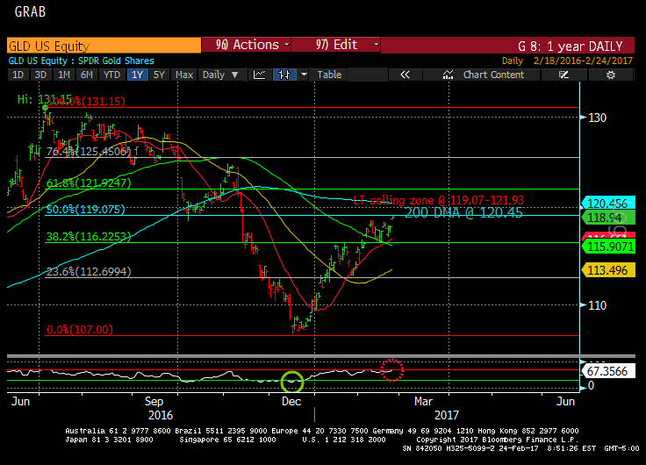Open the chart type dropdown arrow
The image size is (646, 465).
click(304, 75)
